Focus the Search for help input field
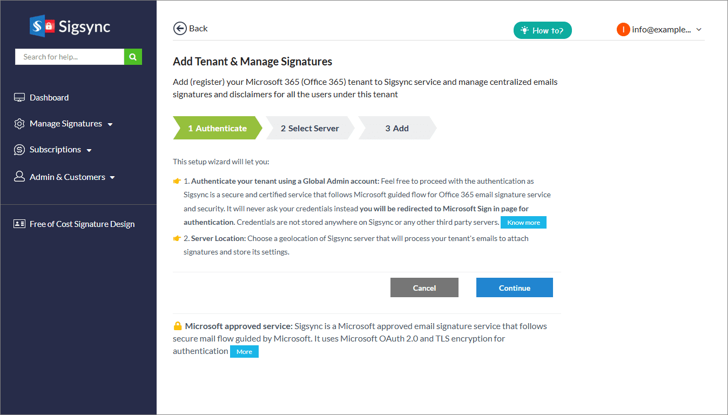The width and height of the screenshot is (728, 415). [70, 57]
